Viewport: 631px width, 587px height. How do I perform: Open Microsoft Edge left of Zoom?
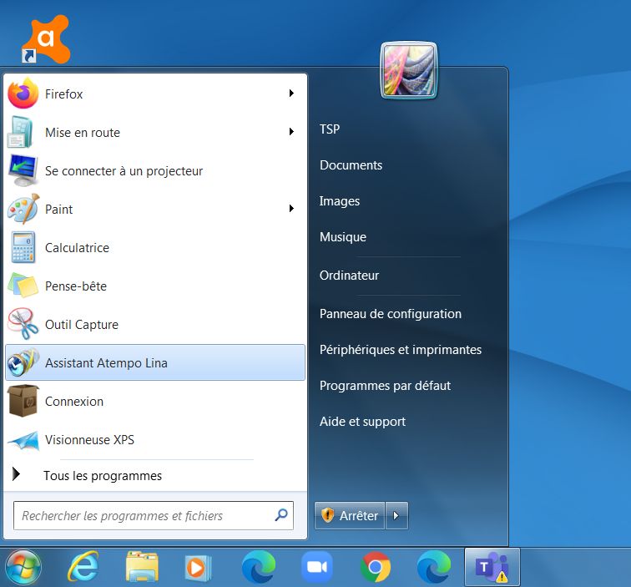click(x=259, y=567)
